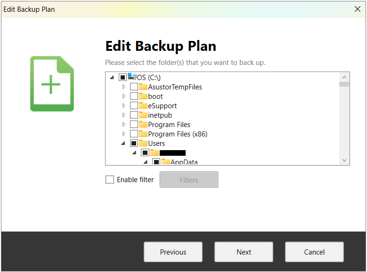Expand the boot folder tree node
Image resolution: width=367 pixels, height=272 pixels.
tap(124, 96)
